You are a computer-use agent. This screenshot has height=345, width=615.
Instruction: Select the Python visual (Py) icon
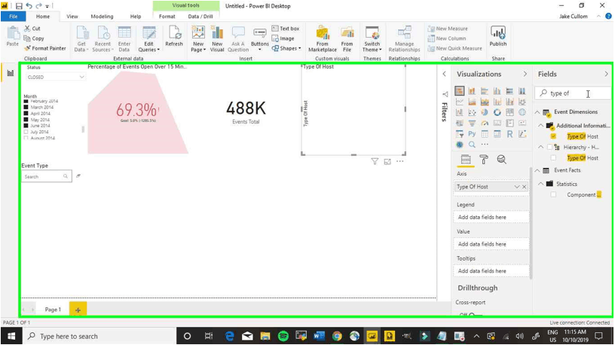(x=472, y=134)
